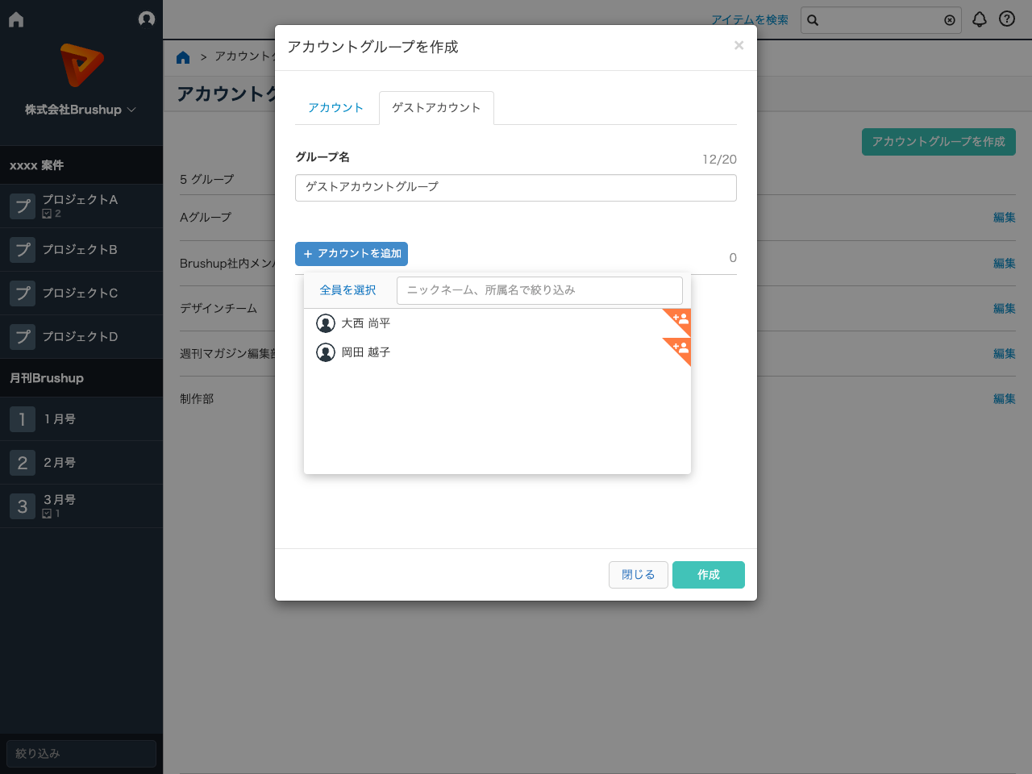Click 編集 for the 週刊マガジン編集部 row

(1005, 354)
